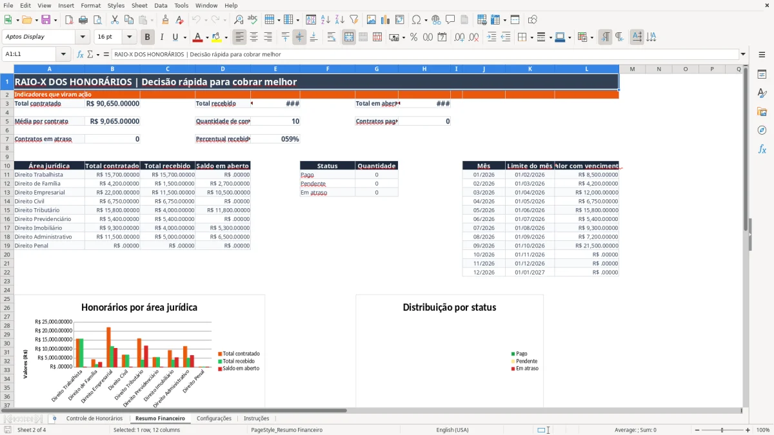Toggle Center Vertically alignment
Screen dimensions: 774x435
pyautogui.click(x=299, y=37)
